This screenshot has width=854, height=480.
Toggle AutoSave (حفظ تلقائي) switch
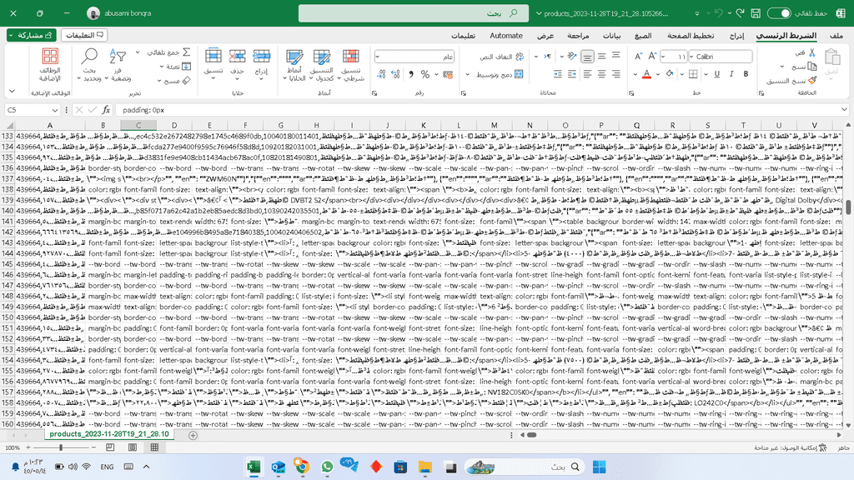coord(779,13)
